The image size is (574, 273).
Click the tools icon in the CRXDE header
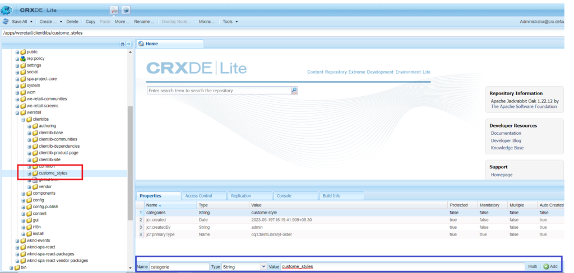pos(114,10)
